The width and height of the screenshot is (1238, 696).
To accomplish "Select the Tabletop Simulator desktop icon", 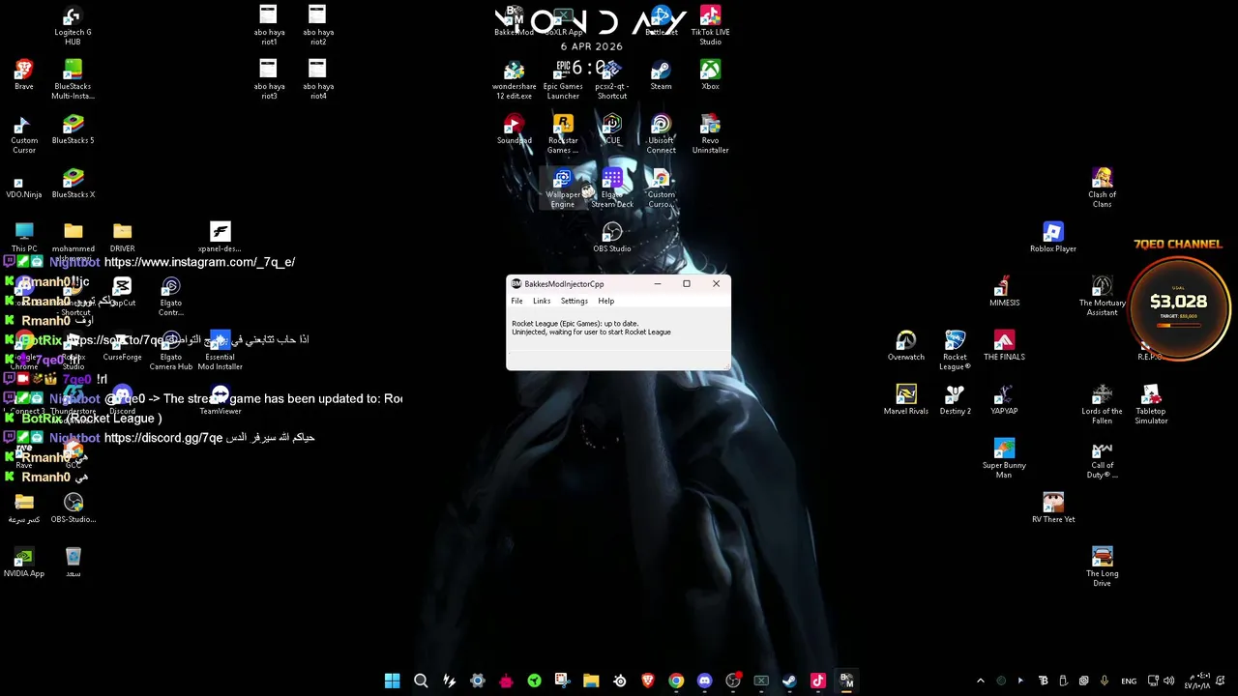I will coord(1151,405).
